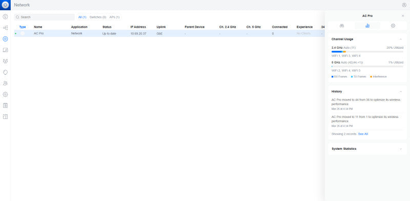This screenshot has width=410, height=201.
Task: Click the AC Pro panel title
Action: (367, 16)
